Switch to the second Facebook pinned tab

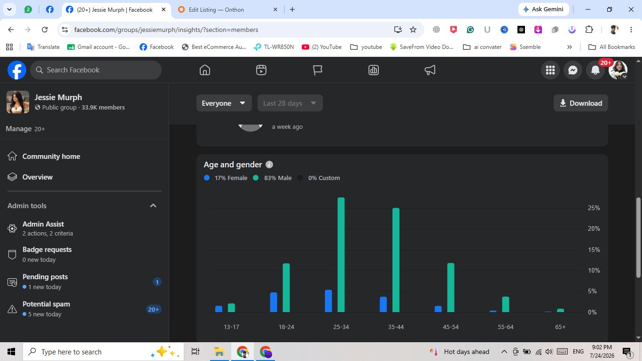click(49, 9)
